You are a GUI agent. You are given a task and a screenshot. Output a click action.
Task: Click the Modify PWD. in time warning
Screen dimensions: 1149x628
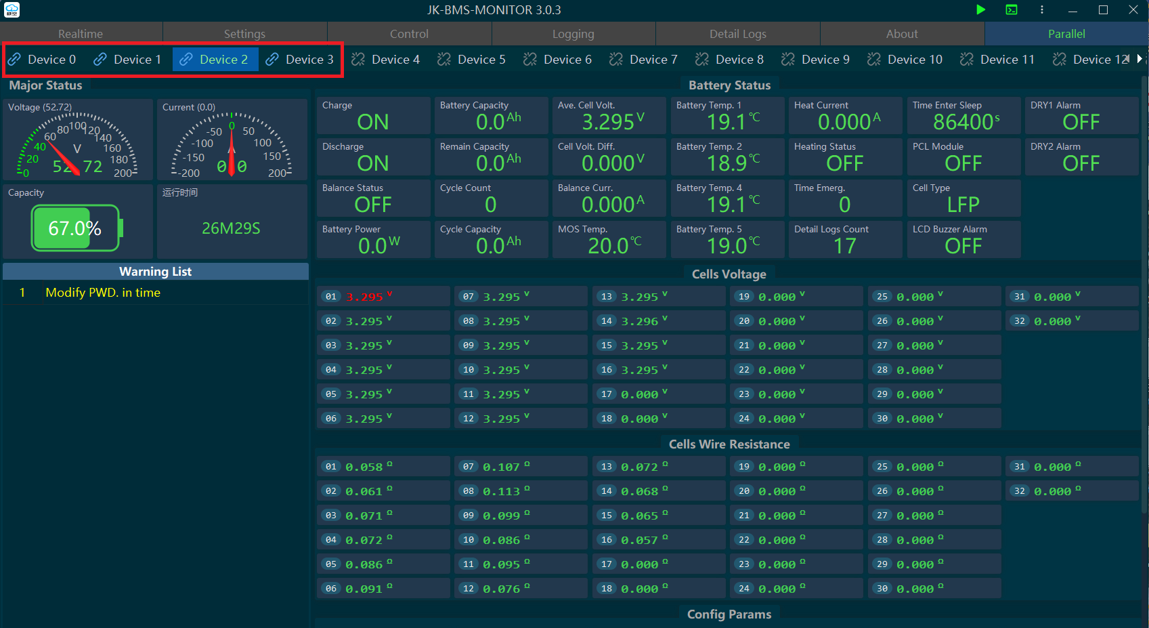pyautogui.click(x=103, y=293)
